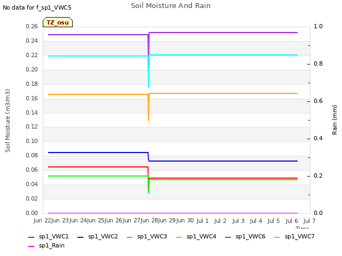Image resolution: width=342 pixels, height=256 pixels.
Task: Click the 0.26 left axis value
Action: tap(32, 27)
